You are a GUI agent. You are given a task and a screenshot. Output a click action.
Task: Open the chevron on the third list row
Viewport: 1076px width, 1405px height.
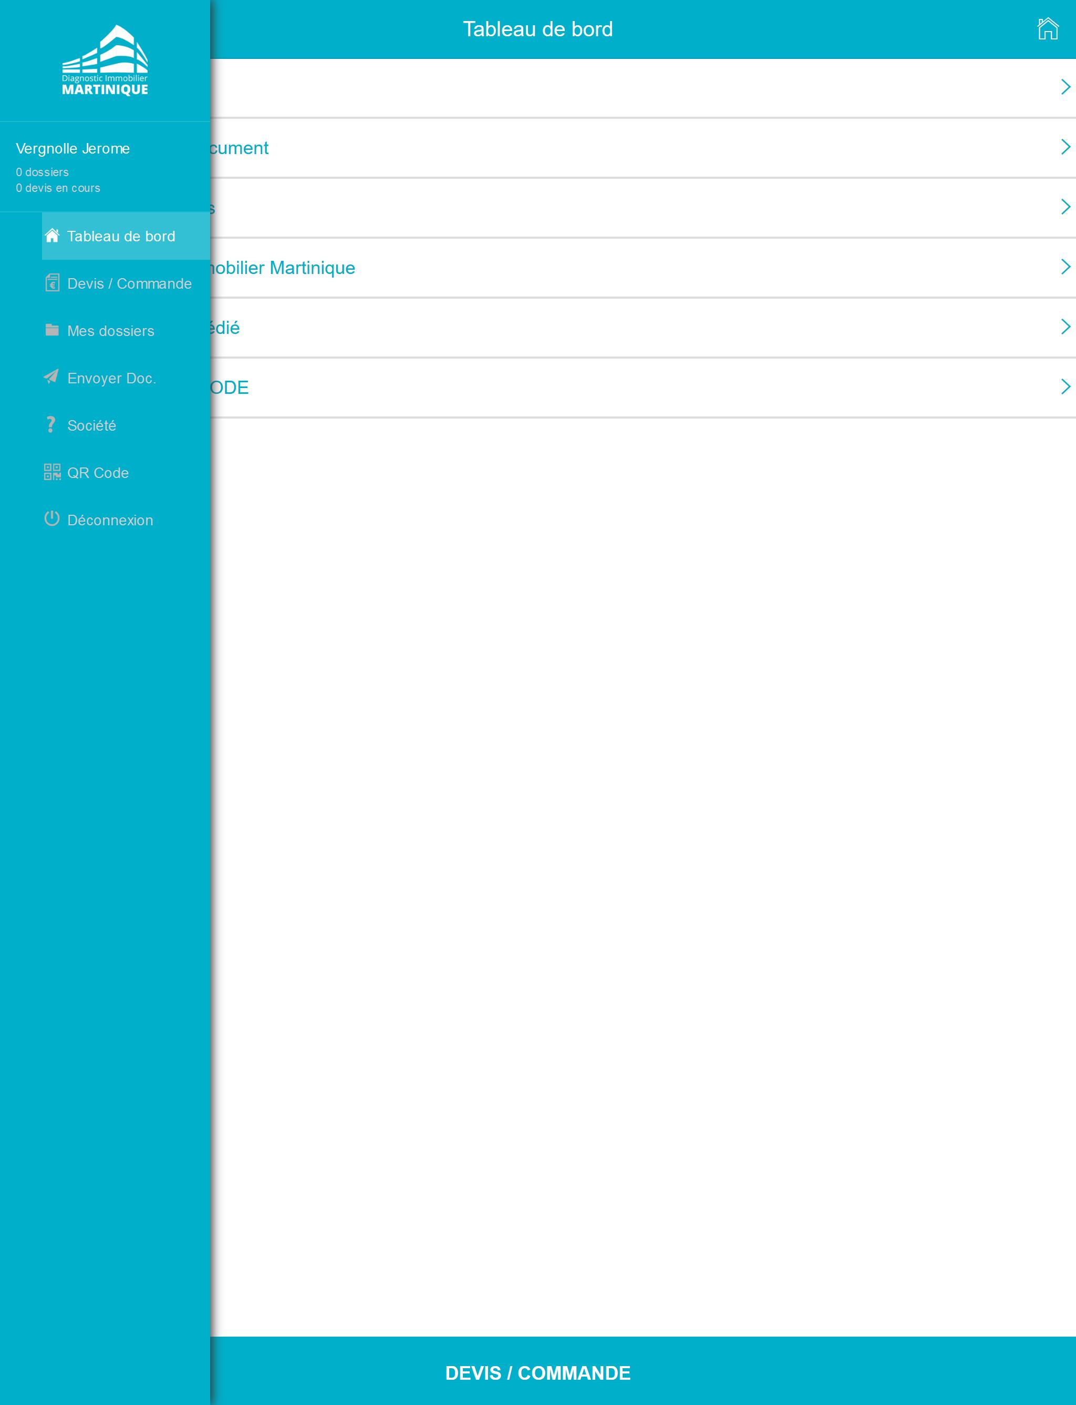coord(1065,207)
